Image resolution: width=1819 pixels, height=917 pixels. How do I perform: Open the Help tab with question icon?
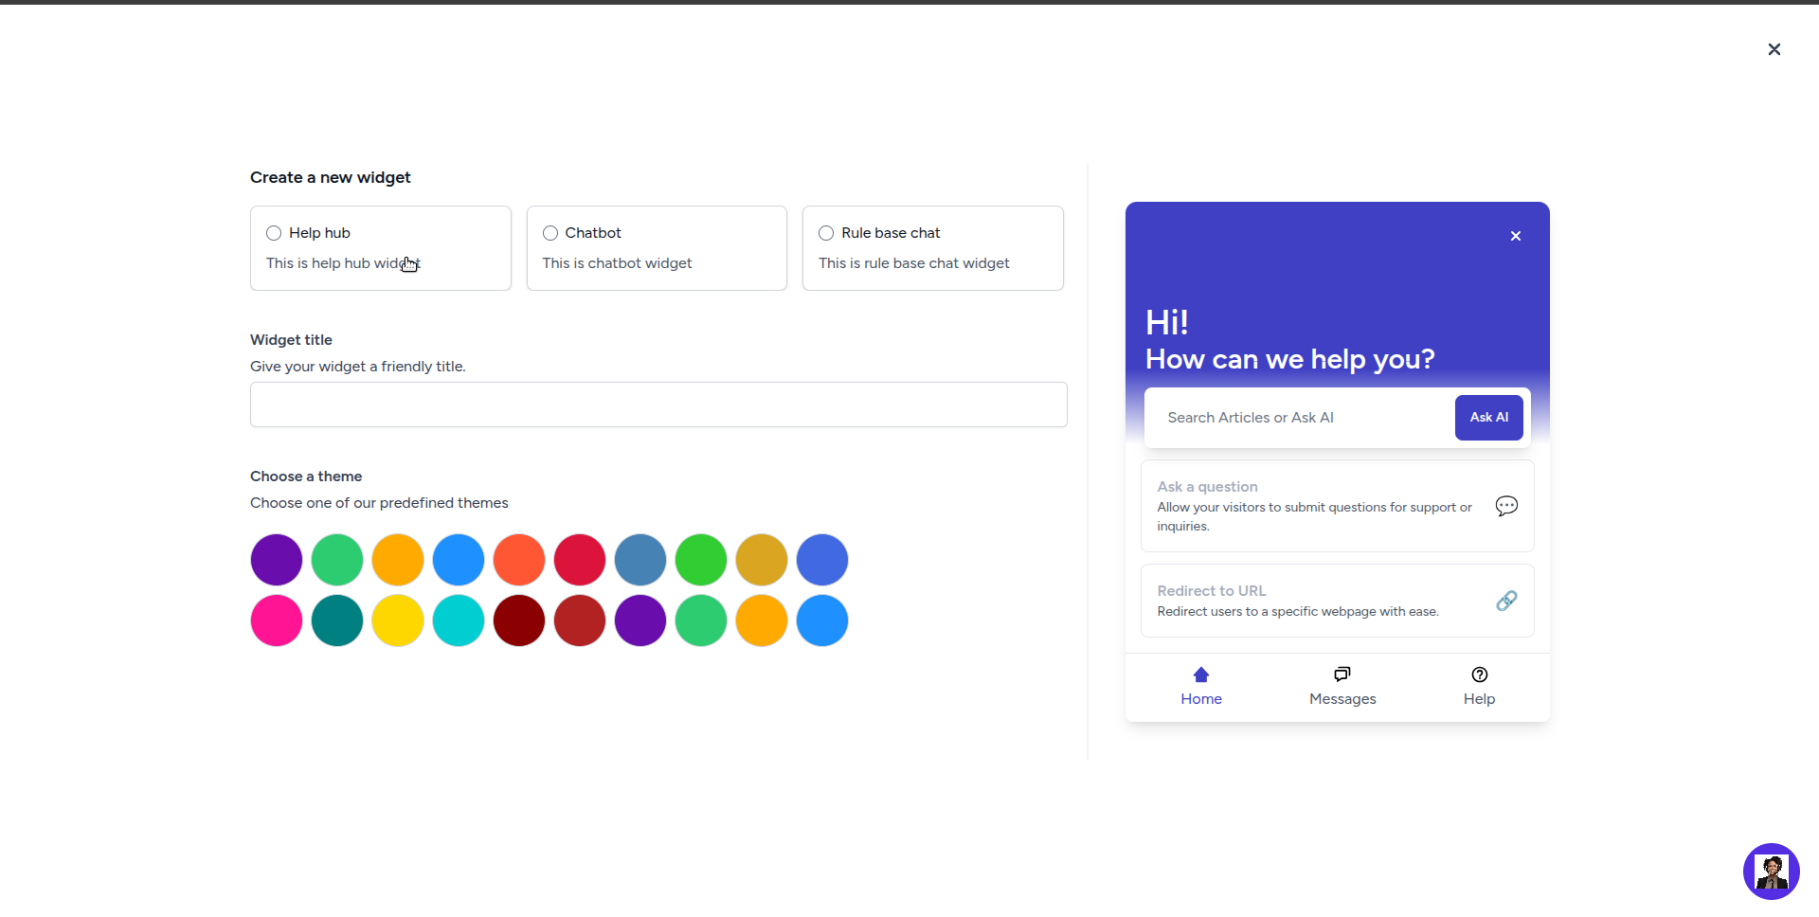click(1478, 686)
